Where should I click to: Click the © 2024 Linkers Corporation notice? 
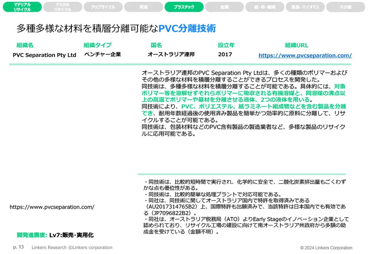click(x=327, y=248)
